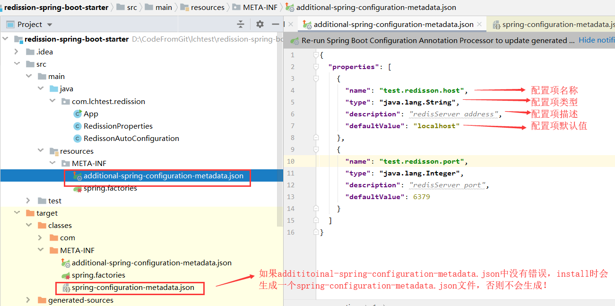
Task: Collapse the classes folder
Action: 28,225
